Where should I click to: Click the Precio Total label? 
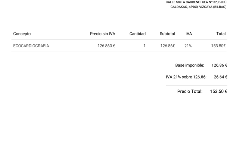[x=190, y=91]
